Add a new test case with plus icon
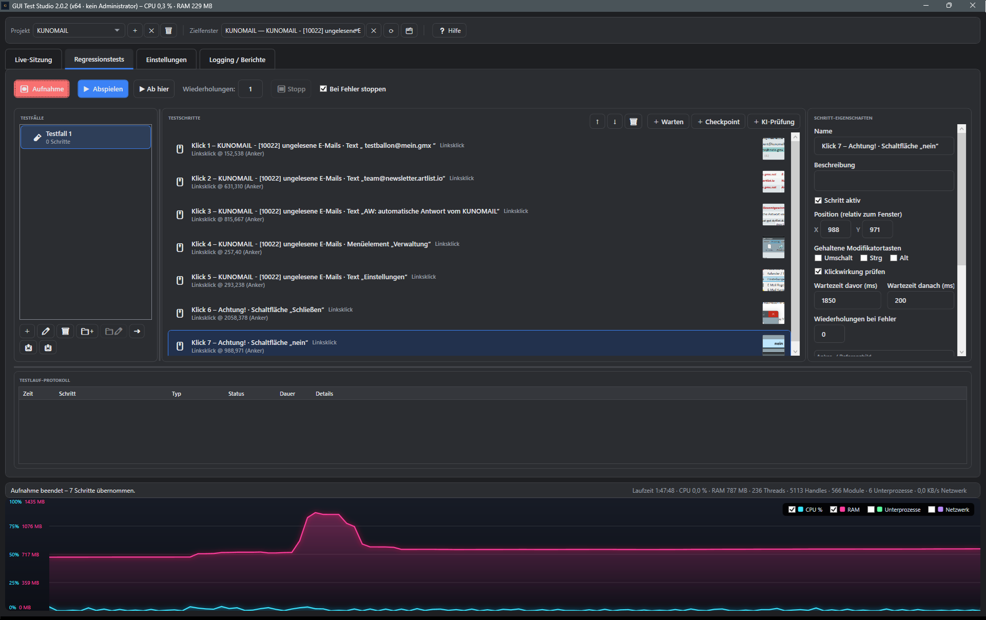986x620 pixels. (27, 331)
